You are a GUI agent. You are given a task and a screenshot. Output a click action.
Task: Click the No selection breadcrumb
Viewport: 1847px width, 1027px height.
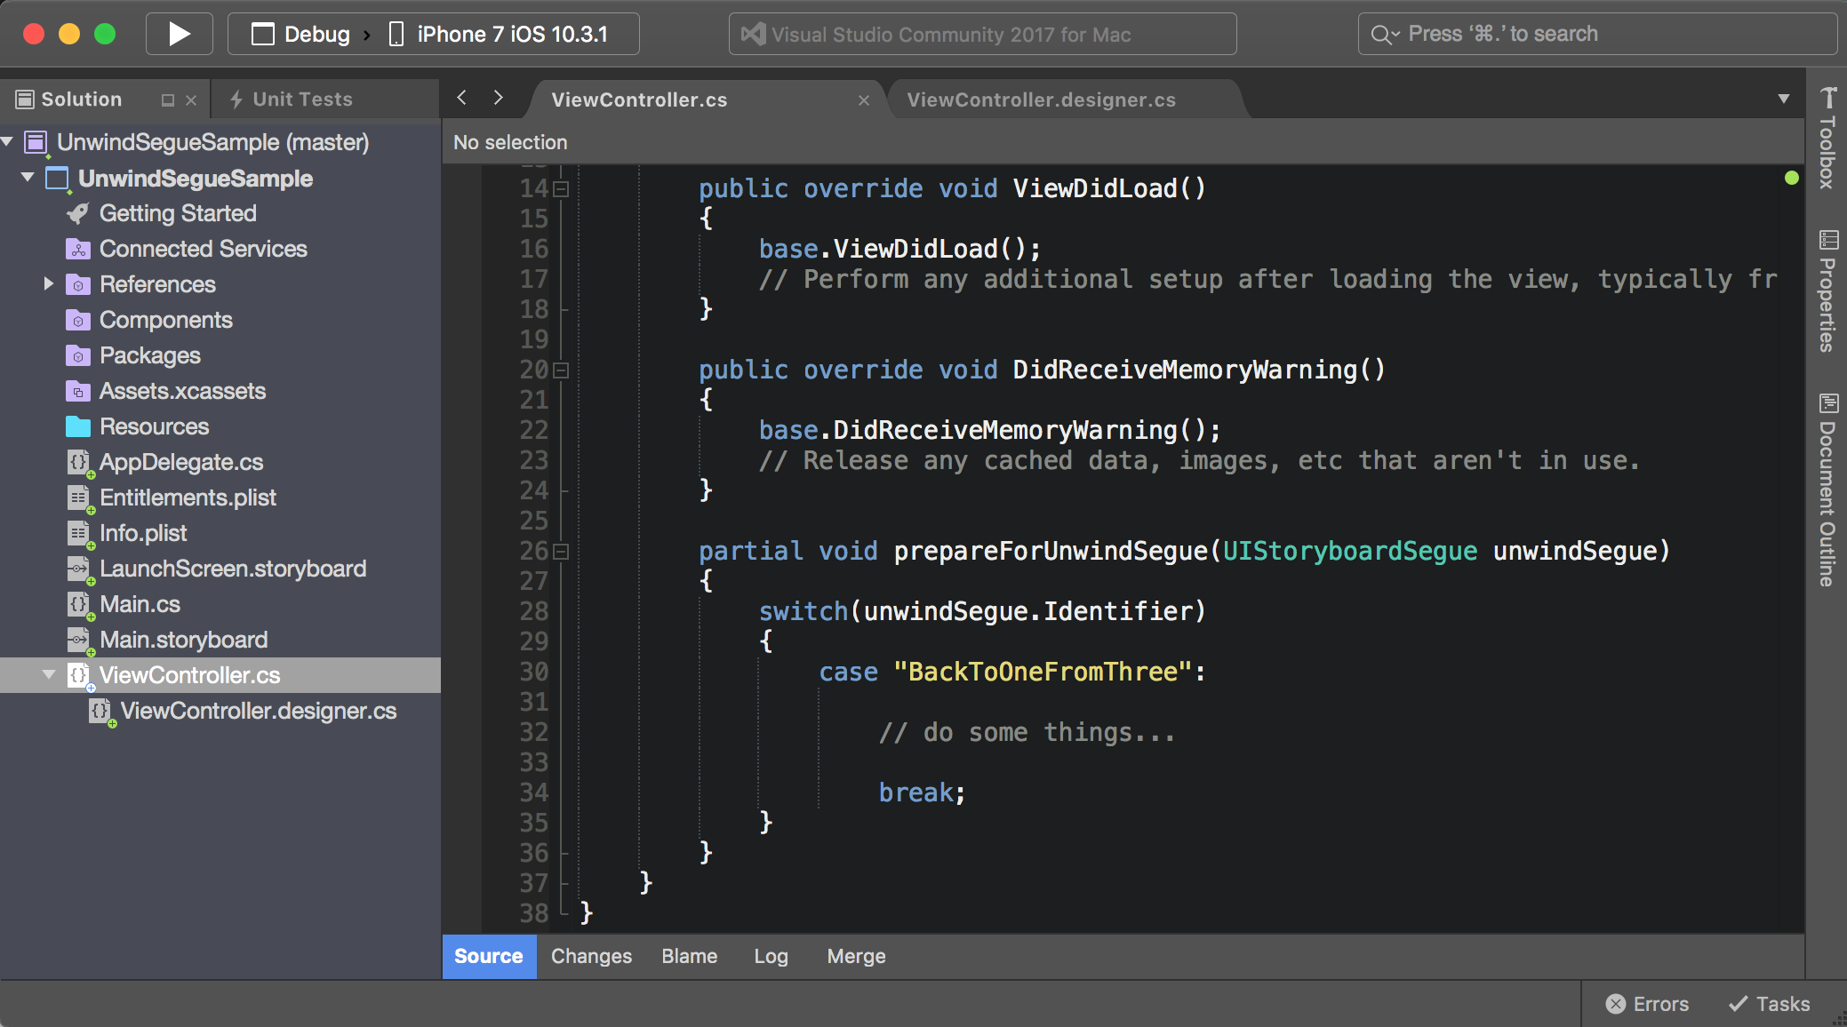(x=510, y=142)
